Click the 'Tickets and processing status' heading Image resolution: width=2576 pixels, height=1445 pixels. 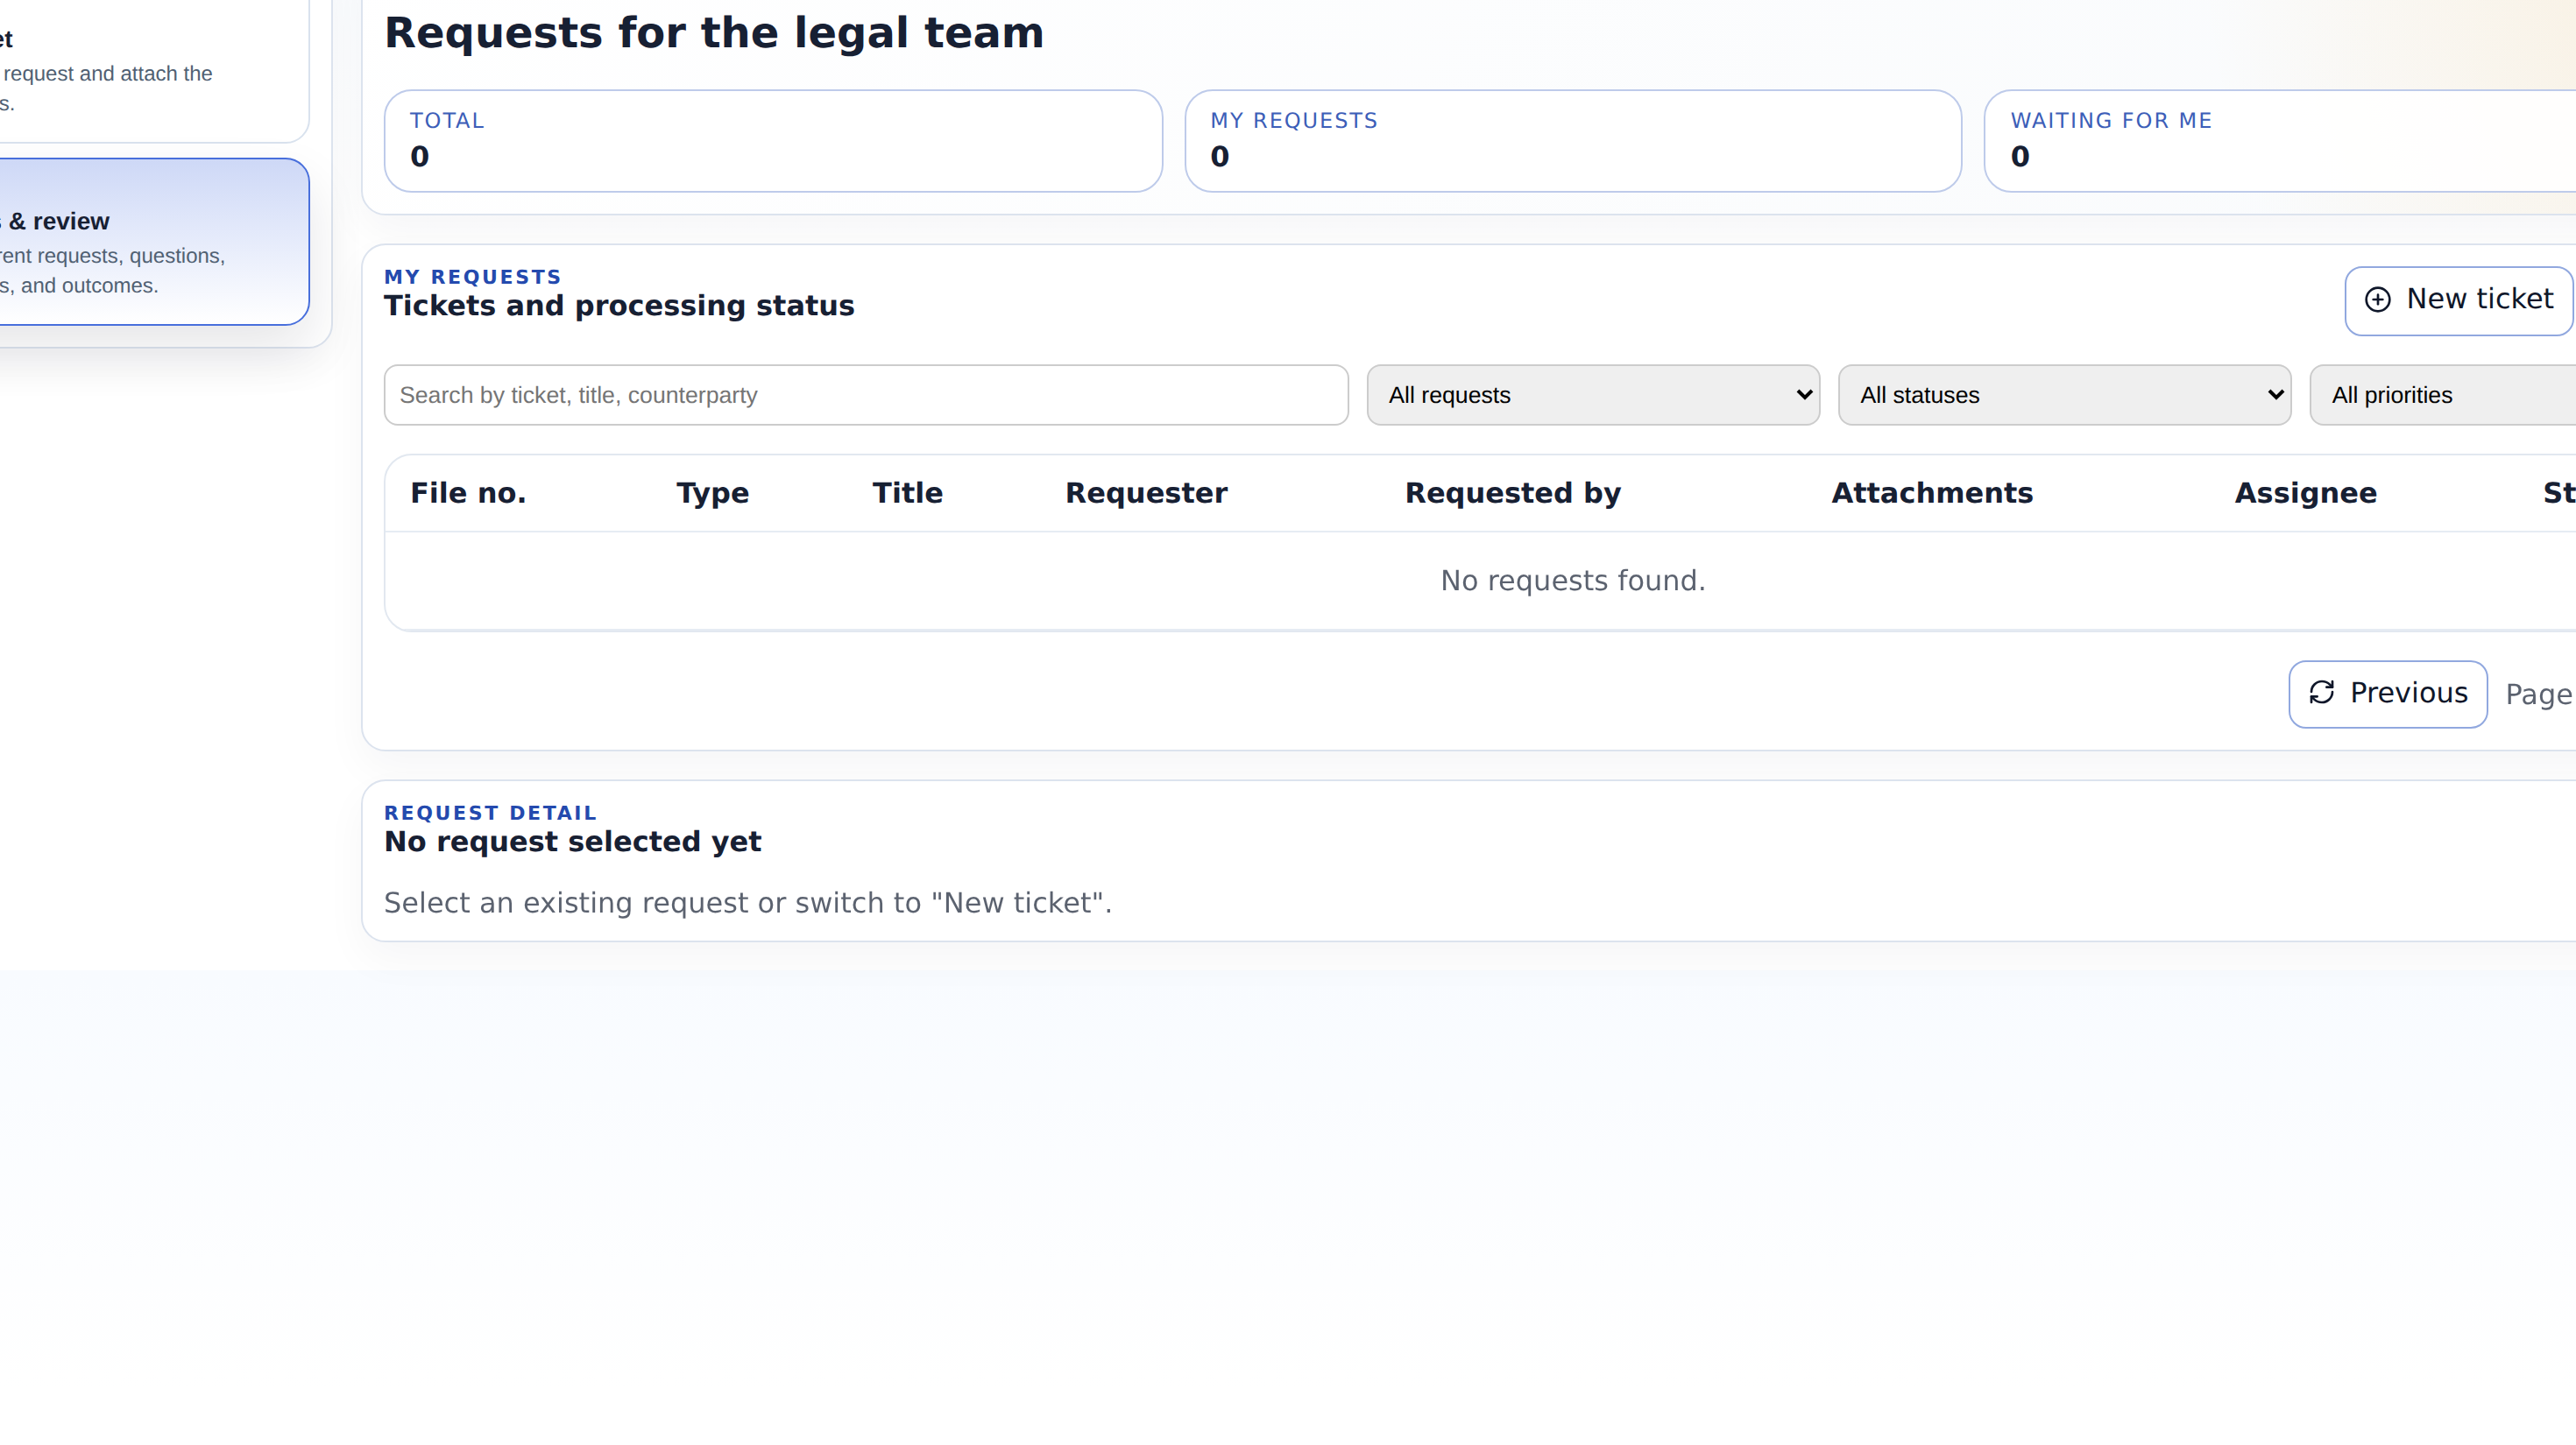coord(619,306)
